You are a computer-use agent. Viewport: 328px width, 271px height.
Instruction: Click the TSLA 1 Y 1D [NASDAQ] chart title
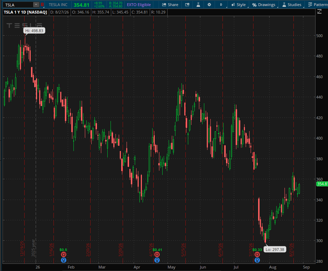click(x=25, y=12)
